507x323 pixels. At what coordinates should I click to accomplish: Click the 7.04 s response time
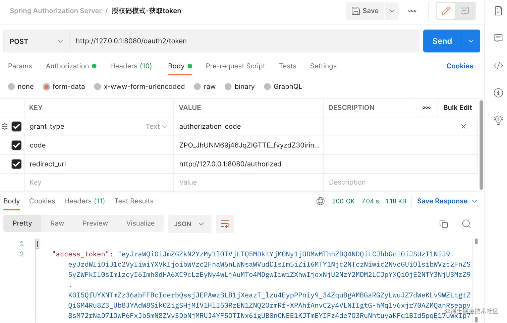coord(370,201)
